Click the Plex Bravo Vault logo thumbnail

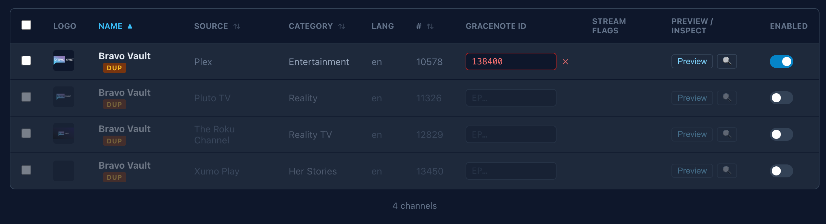pos(64,61)
